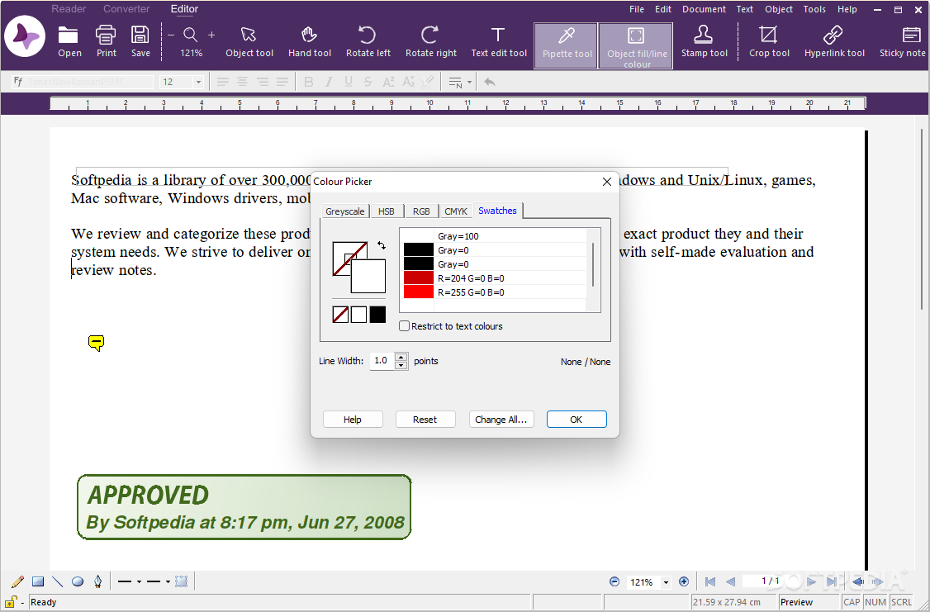
Task: Toggle underline formatting
Action: (x=349, y=82)
